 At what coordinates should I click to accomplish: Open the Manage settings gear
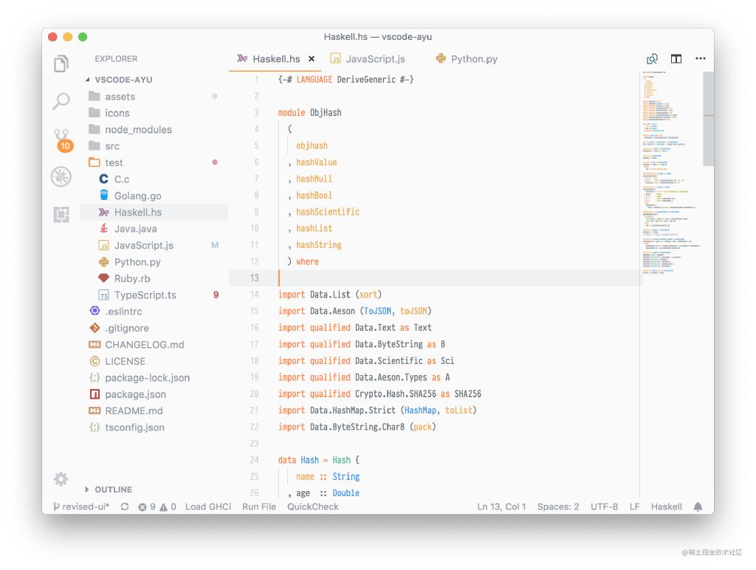tap(61, 478)
